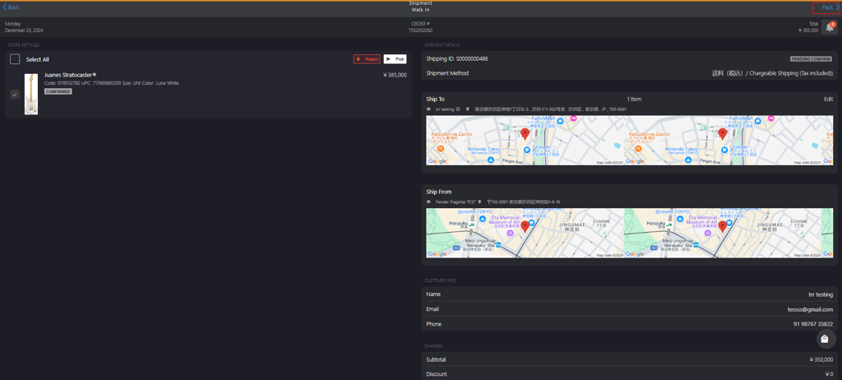The width and height of the screenshot is (842, 380).
Task: Open the notifications bell icon
Action: 830,27
